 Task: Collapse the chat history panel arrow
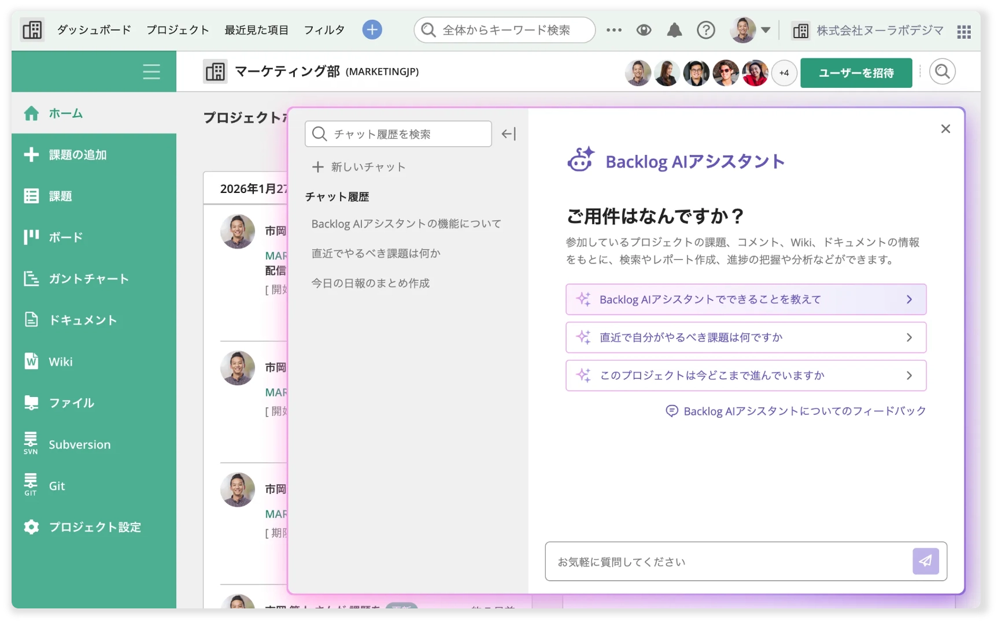point(509,134)
